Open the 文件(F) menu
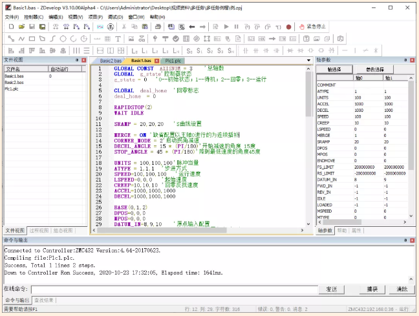The width and height of the screenshot is (419, 316). 12,17
